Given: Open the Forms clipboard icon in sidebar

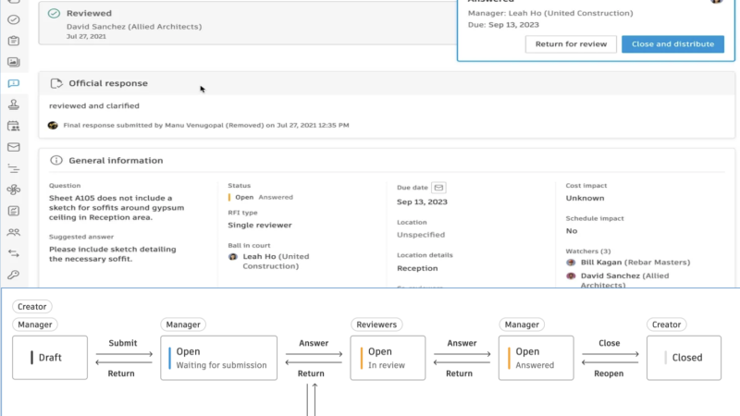Looking at the screenshot, I should pyautogui.click(x=13, y=41).
